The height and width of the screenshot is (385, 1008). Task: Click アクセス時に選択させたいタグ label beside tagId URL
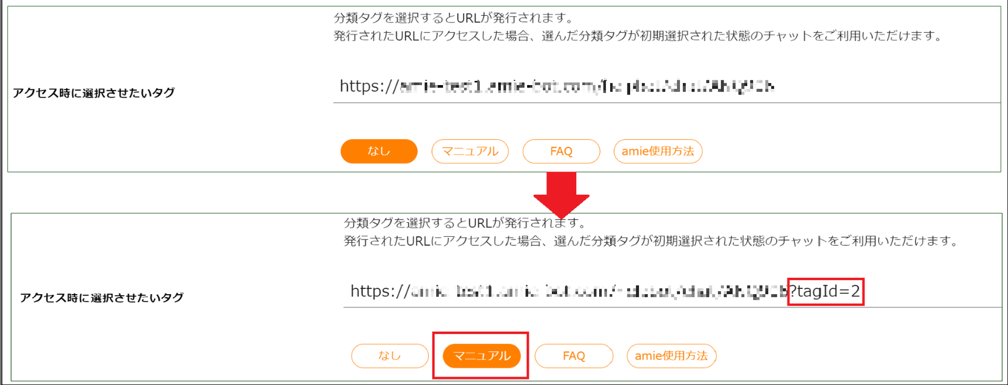click(102, 298)
